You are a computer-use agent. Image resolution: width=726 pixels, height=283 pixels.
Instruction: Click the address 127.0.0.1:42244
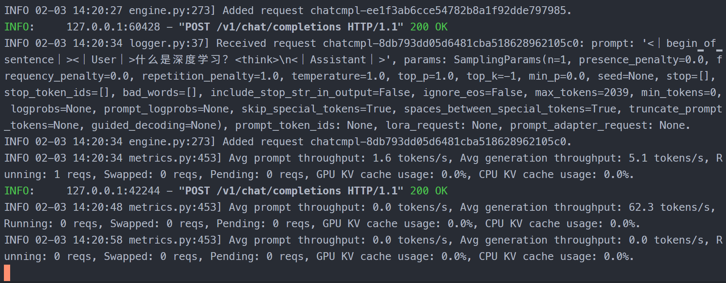point(113,191)
